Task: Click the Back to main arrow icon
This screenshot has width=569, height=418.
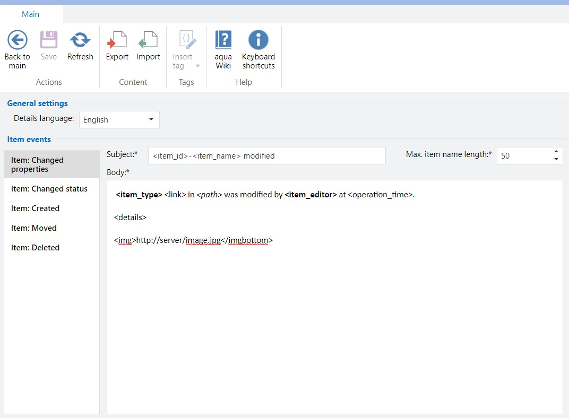Action: (17, 40)
